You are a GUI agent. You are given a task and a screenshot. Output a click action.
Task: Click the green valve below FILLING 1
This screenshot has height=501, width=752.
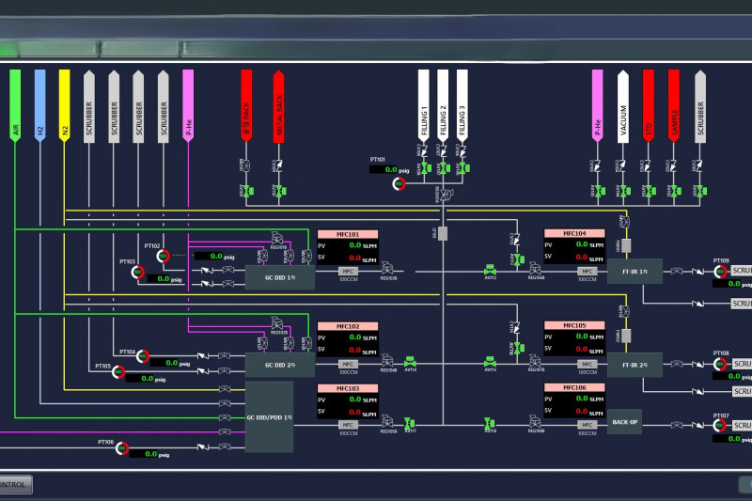(x=424, y=168)
